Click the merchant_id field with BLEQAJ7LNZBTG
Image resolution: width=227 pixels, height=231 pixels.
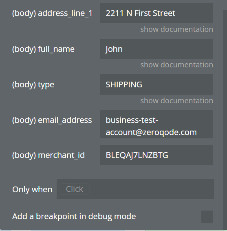(156, 155)
